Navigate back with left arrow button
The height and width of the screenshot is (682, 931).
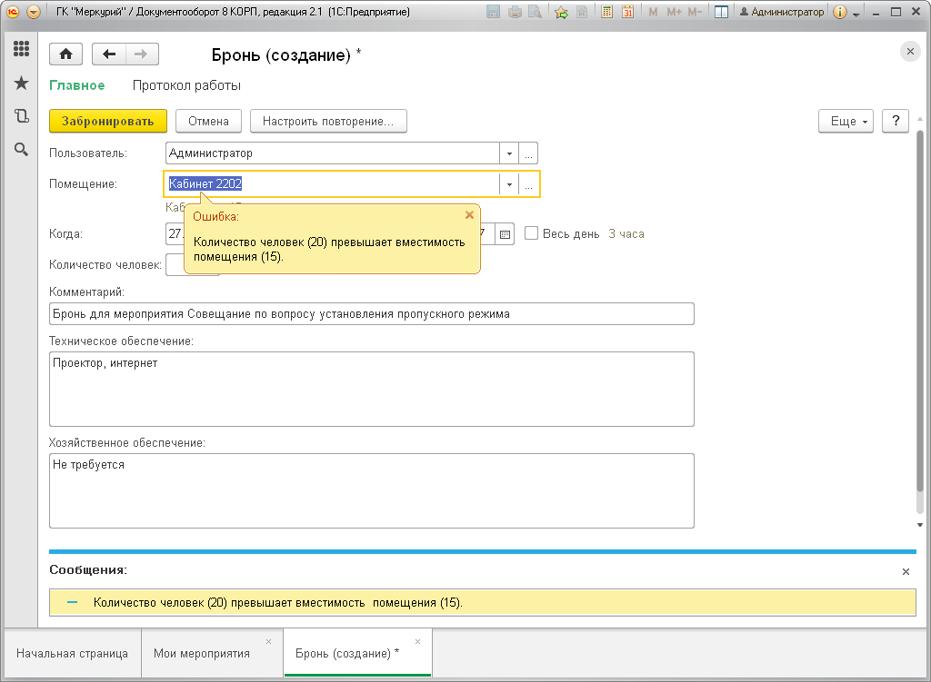point(109,54)
